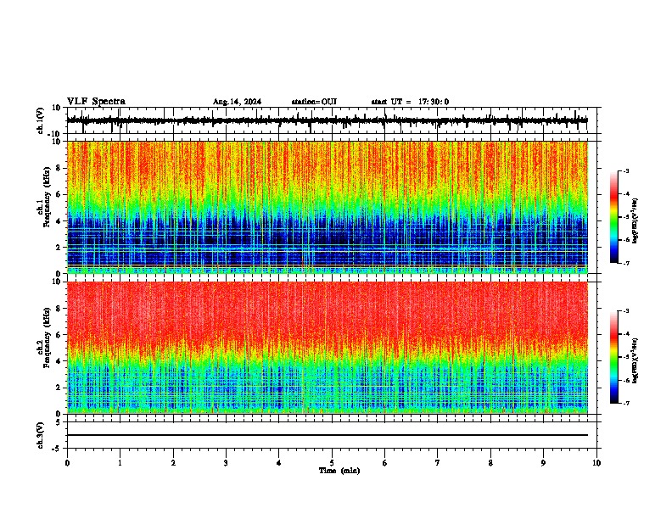Click the "-7" label on ch.2 color bar

(626, 404)
